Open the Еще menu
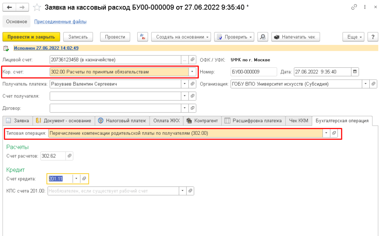The width and height of the screenshot is (384, 236). [353, 37]
